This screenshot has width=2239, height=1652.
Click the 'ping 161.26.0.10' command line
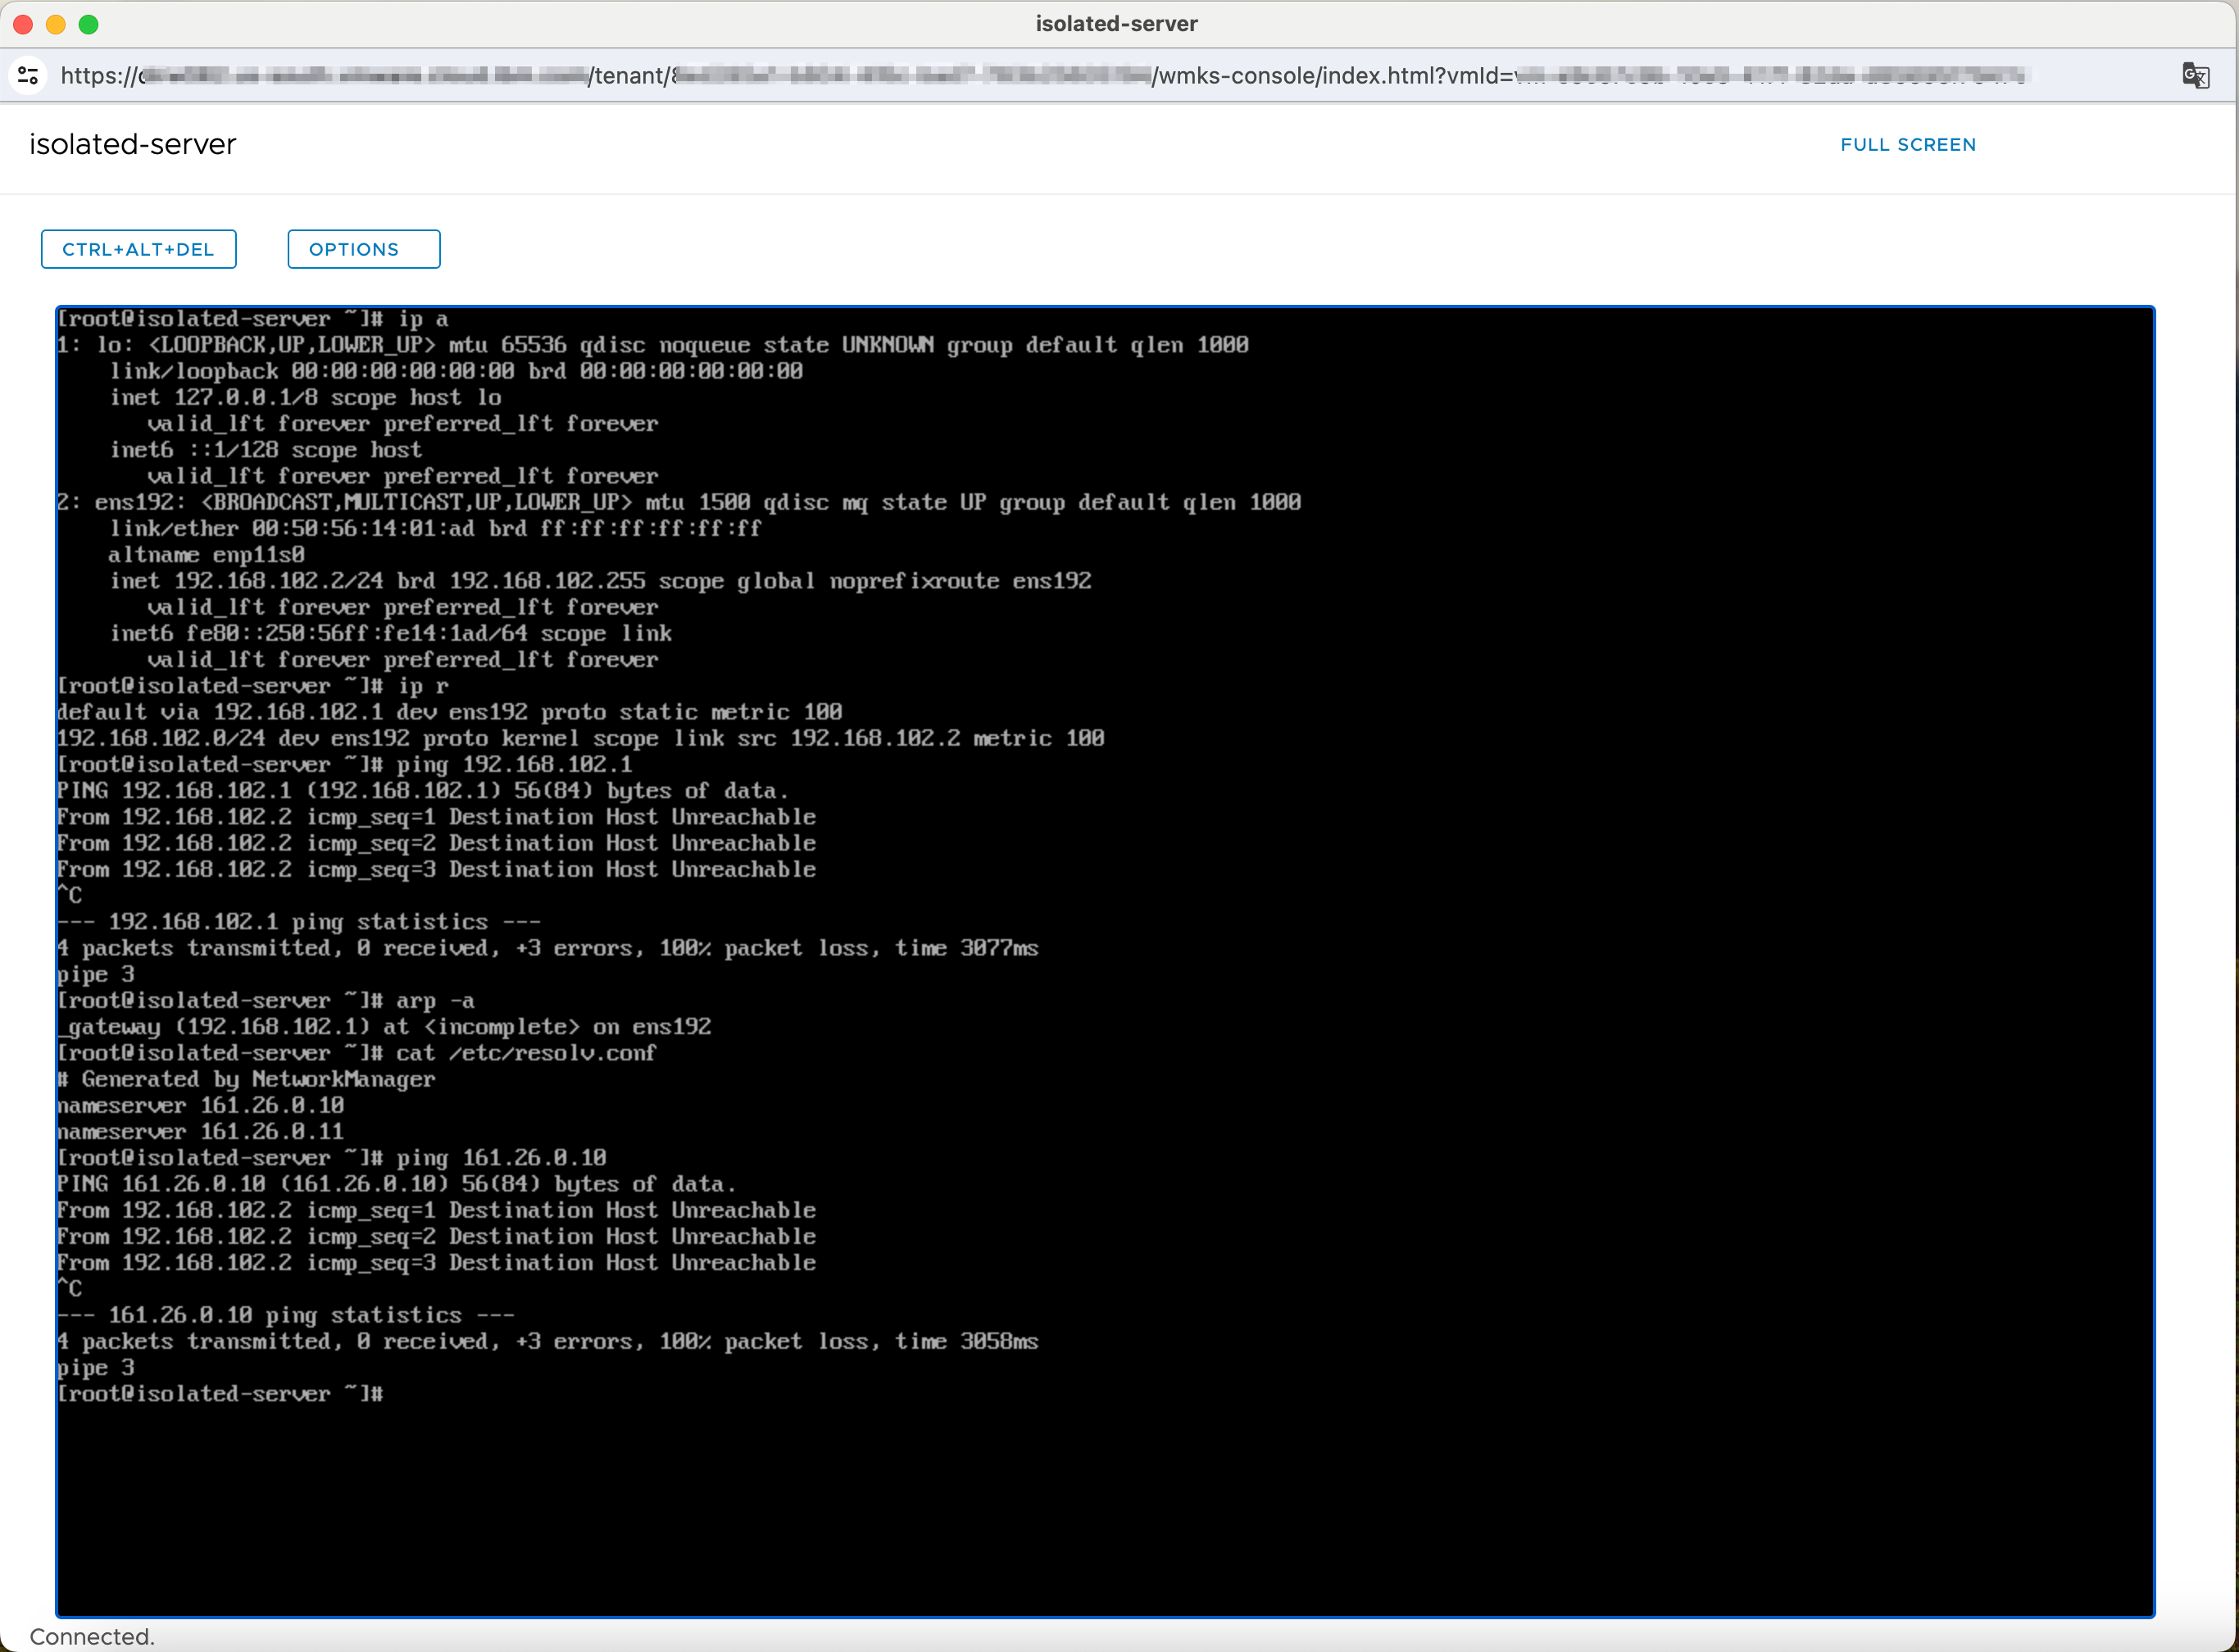[331, 1158]
